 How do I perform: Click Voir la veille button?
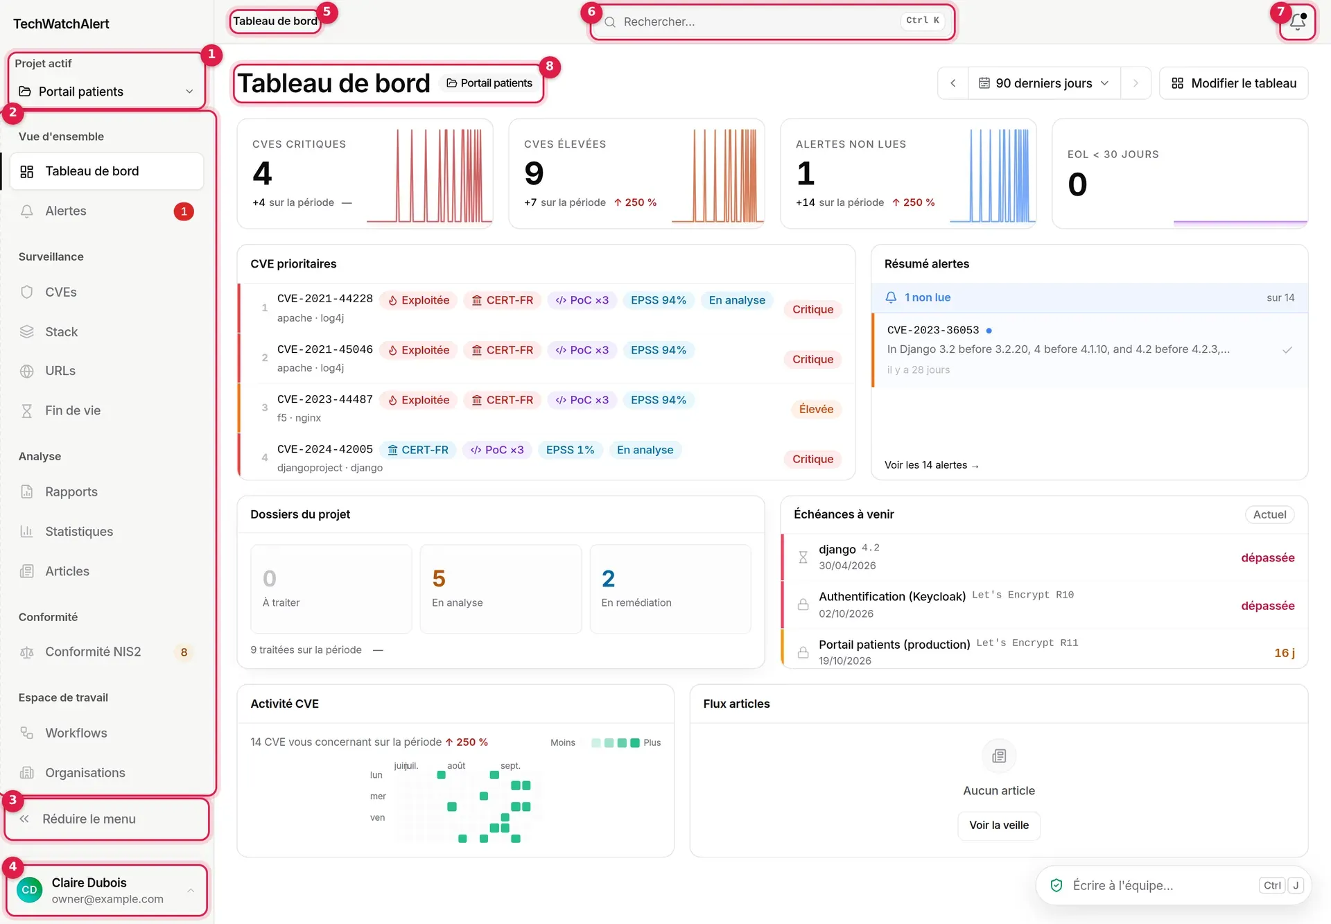click(x=999, y=826)
